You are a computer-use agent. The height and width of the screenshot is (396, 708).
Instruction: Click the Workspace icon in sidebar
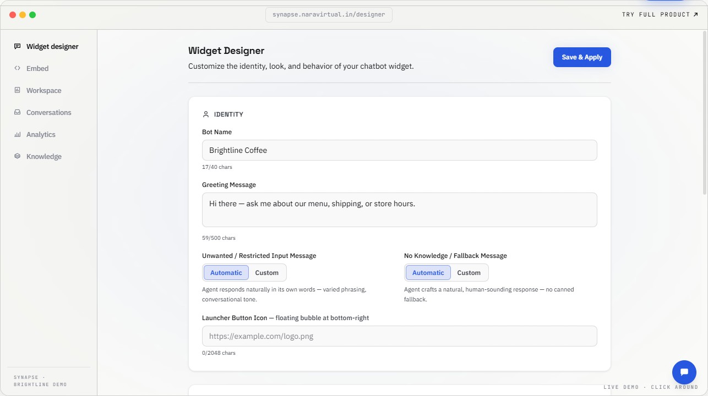tap(17, 90)
